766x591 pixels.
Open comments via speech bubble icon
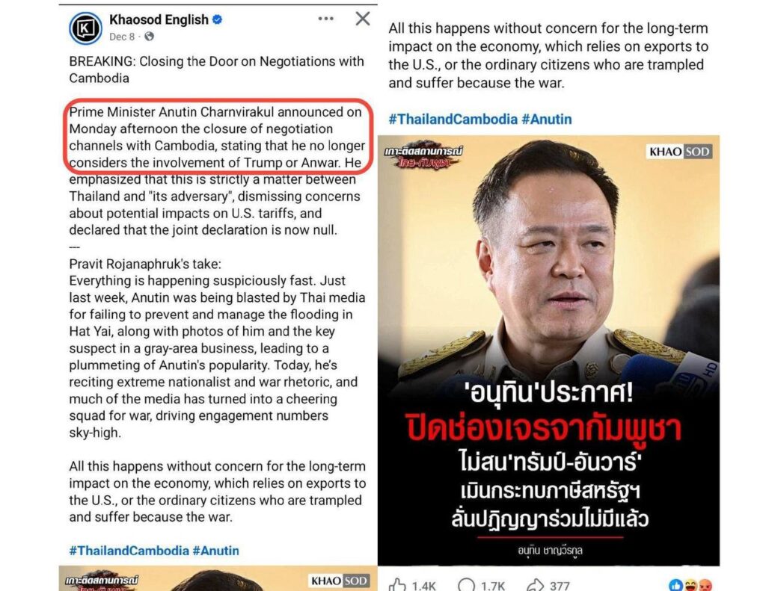coord(467,585)
